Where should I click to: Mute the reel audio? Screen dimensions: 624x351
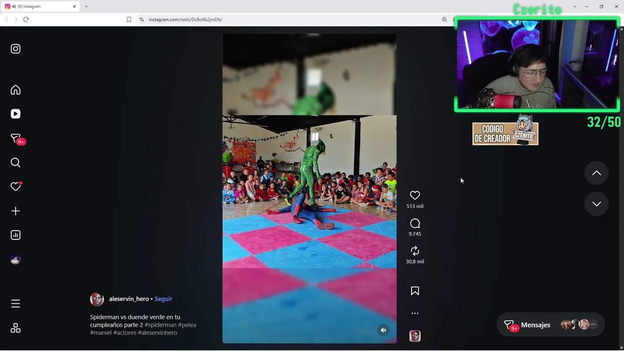(384, 330)
